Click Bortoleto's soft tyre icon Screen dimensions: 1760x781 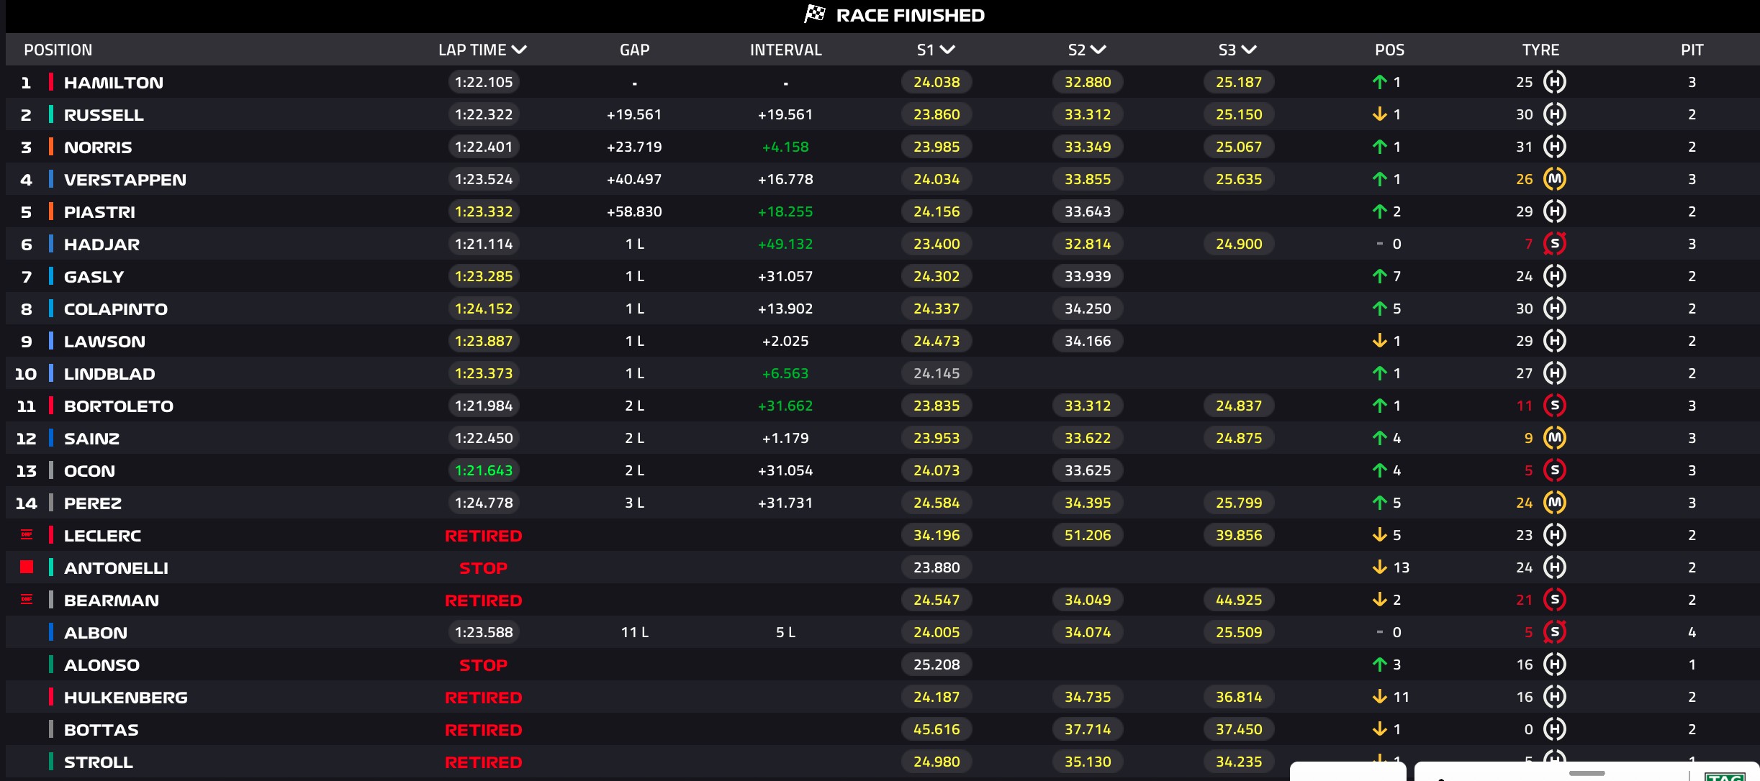tap(1555, 406)
